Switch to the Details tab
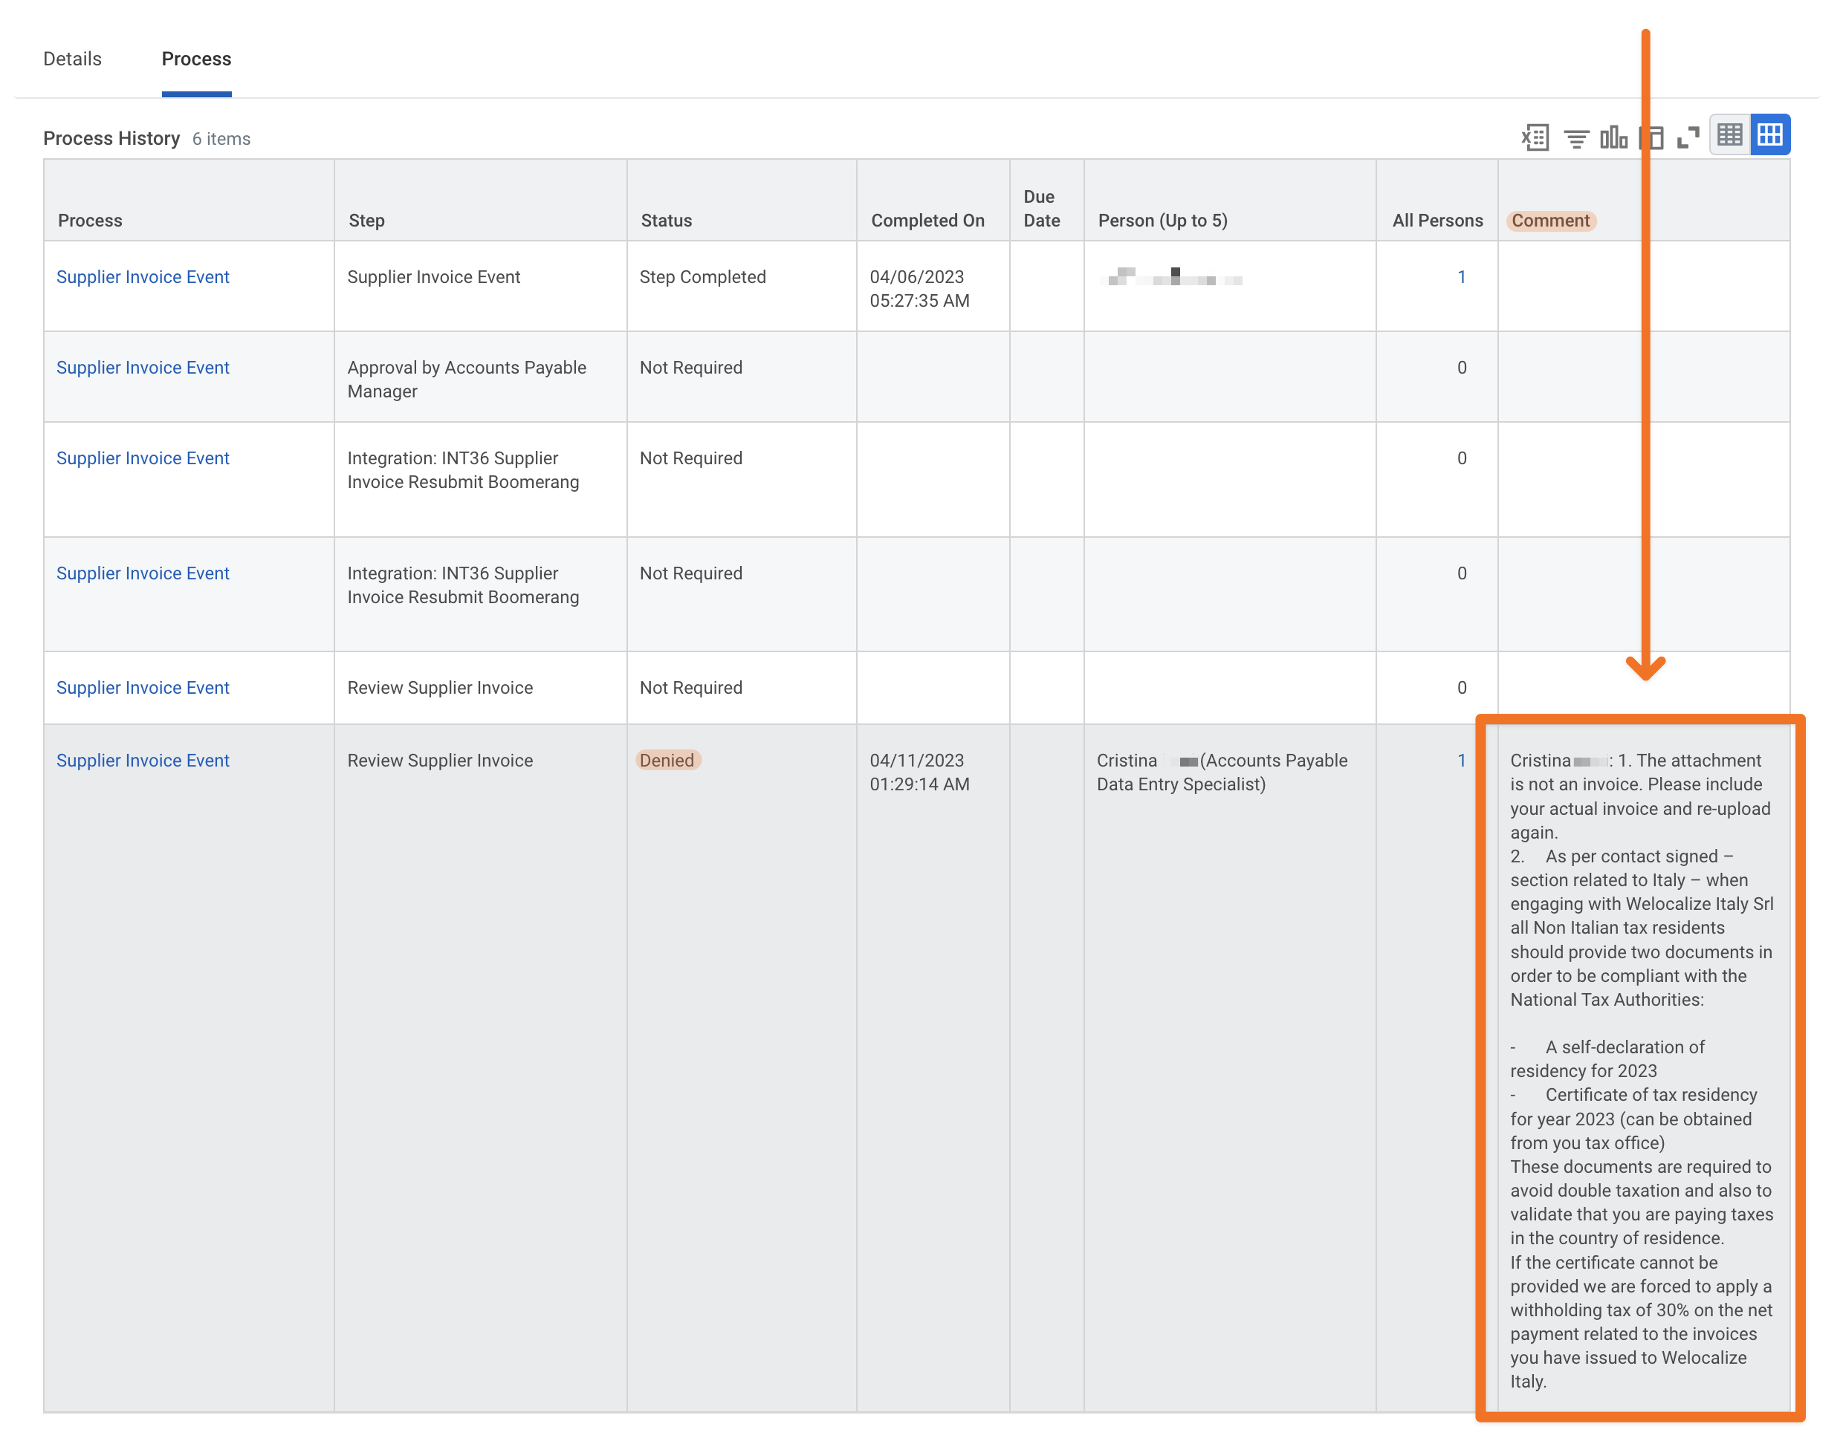Viewport: 1843px width, 1441px height. (x=72, y=58)
